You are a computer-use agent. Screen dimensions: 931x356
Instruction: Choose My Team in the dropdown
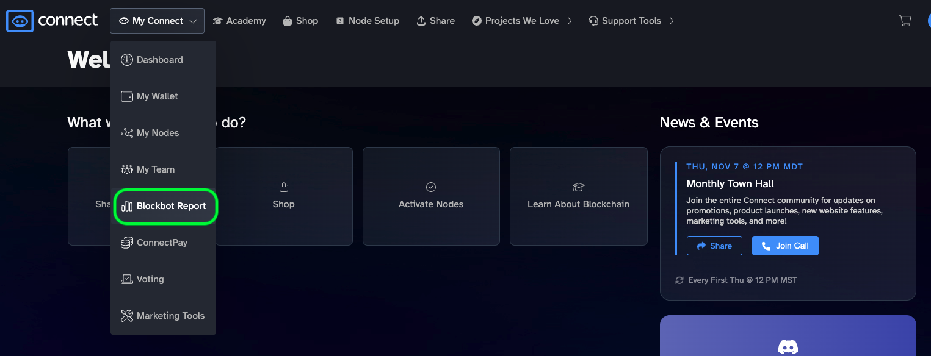click(x=163, y=169)
